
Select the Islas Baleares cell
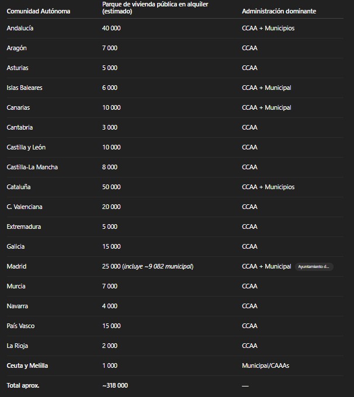(x=25, y=88)
